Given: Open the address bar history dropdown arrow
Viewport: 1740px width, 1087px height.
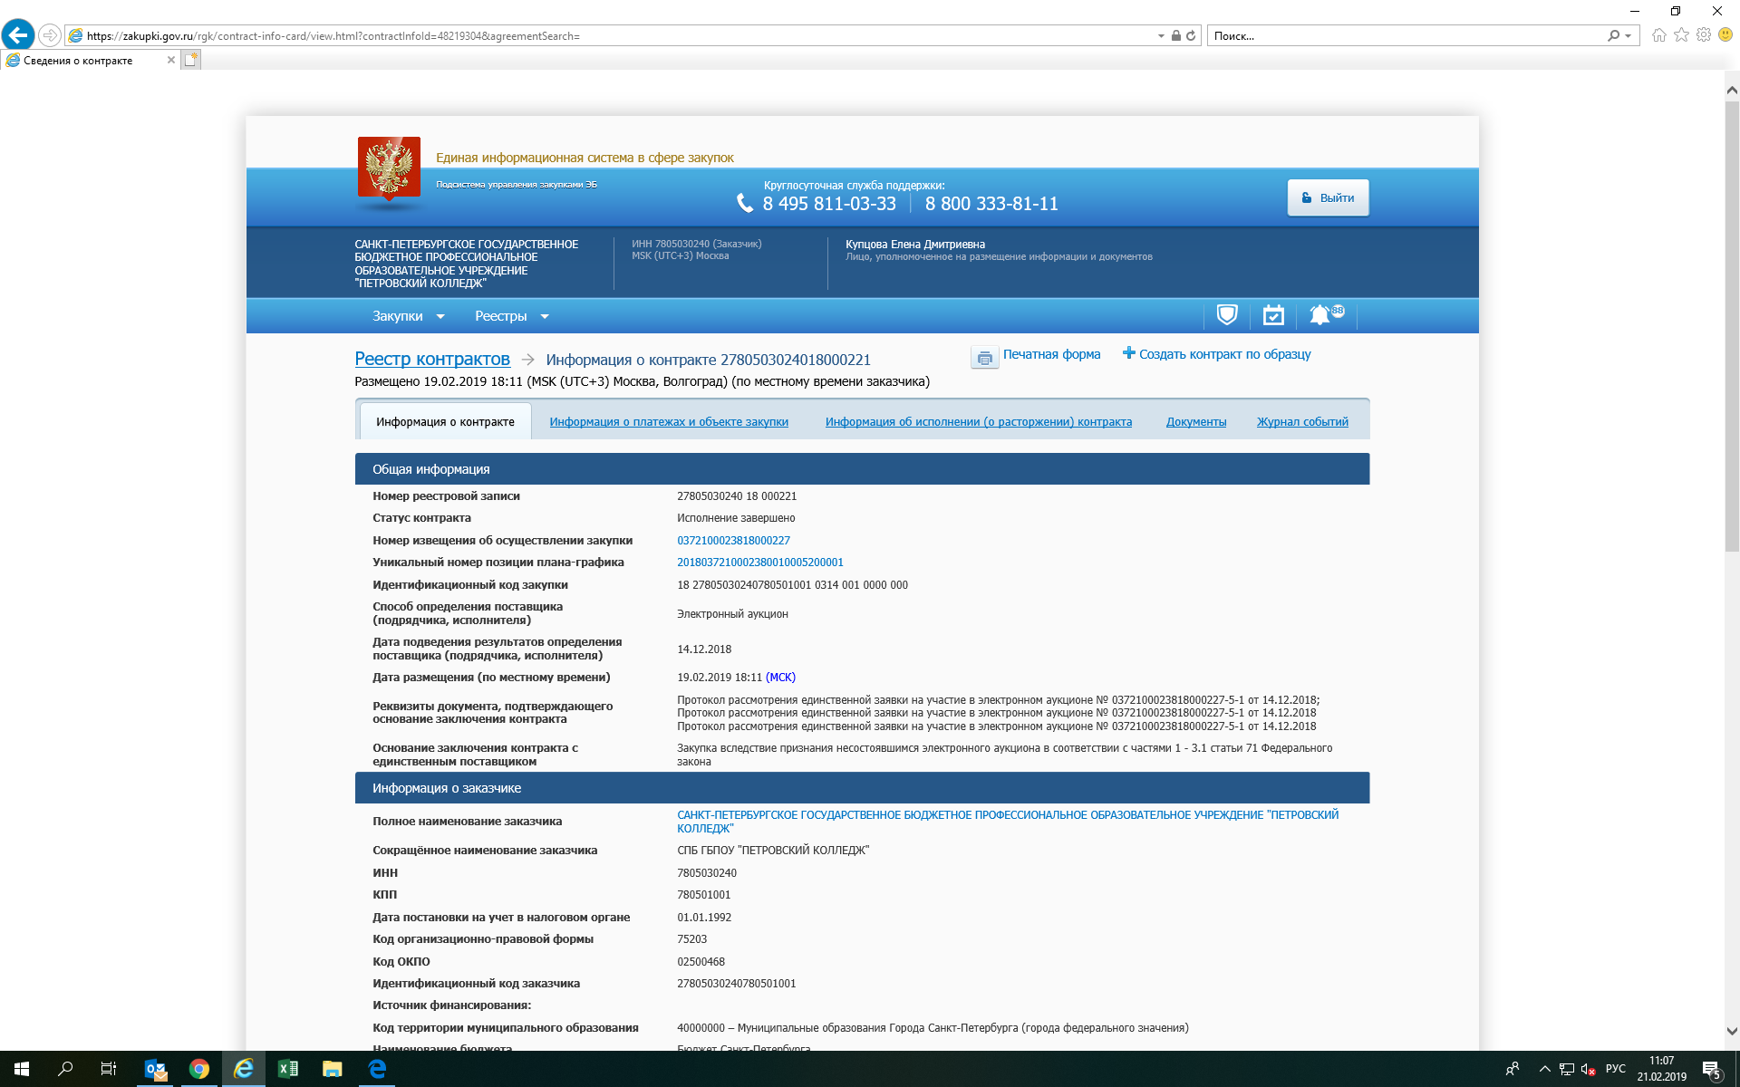Looking at the screenshot, I should [1161, 36].
